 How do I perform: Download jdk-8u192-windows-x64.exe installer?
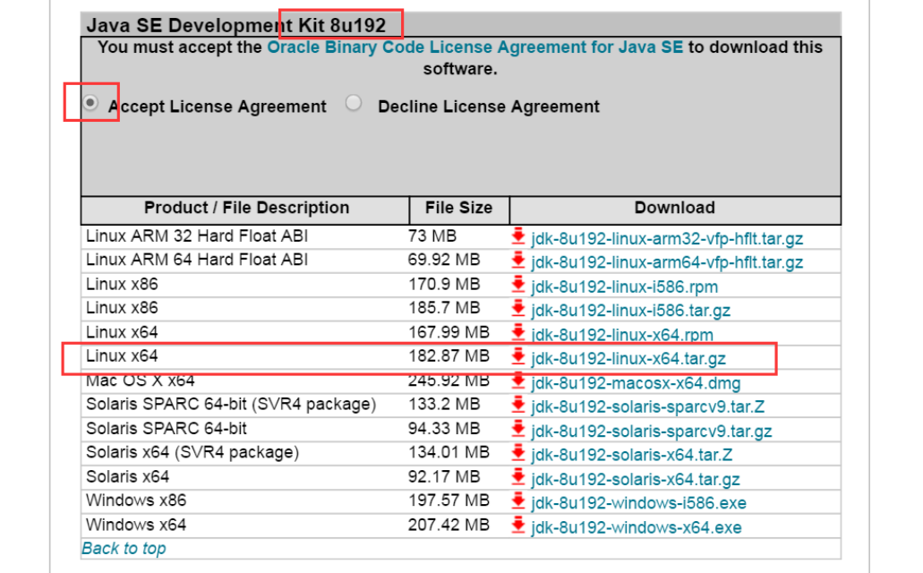coord(637,527)
